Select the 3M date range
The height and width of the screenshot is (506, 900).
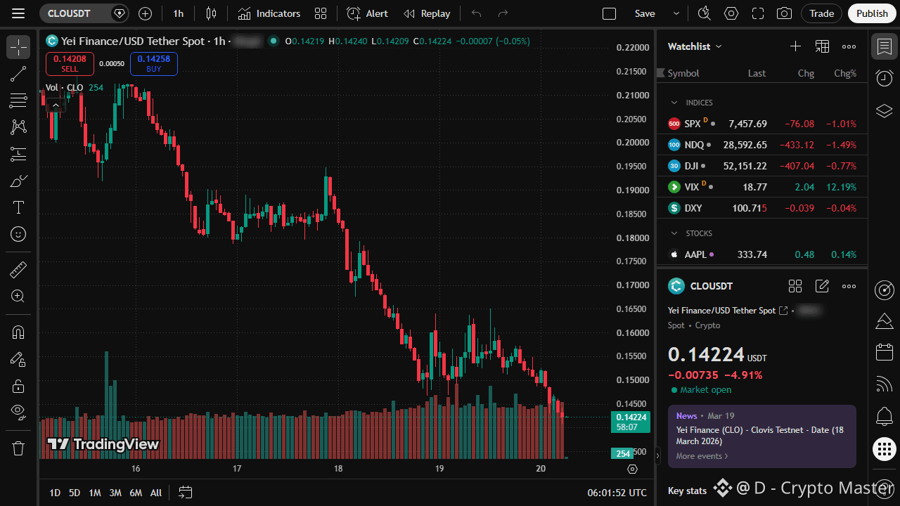[115, 493]
